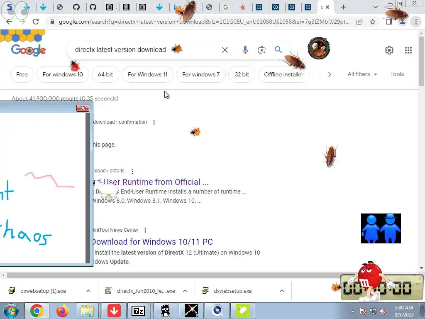Apply the For windows 10 chip
The height and width of the screenshot is (319, 425).
[63, 74]
